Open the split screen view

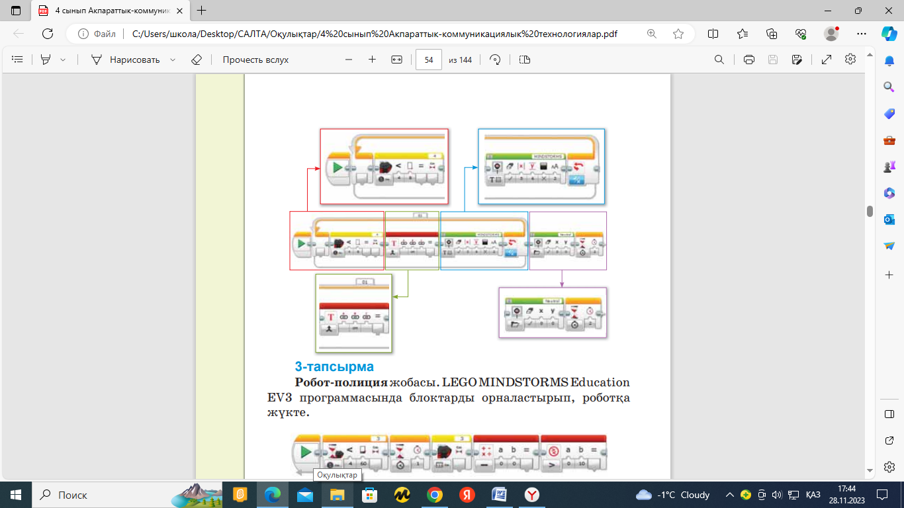point(713,34)
